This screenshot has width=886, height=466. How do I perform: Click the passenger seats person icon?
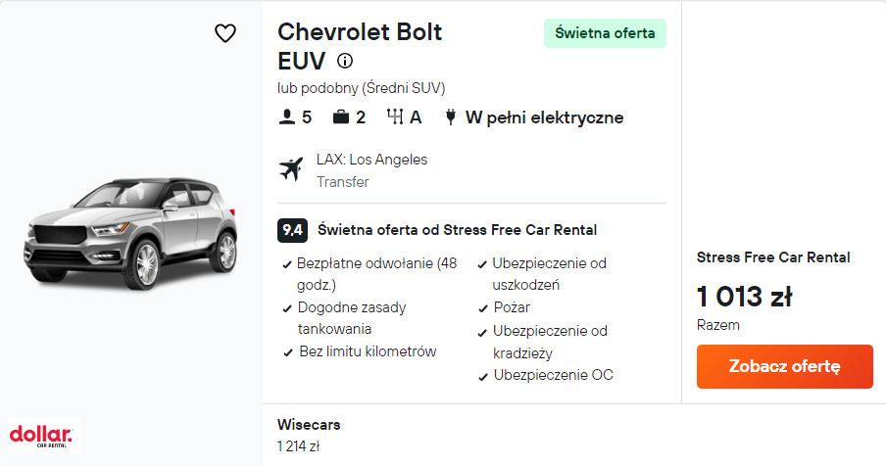tap(287, 117)
